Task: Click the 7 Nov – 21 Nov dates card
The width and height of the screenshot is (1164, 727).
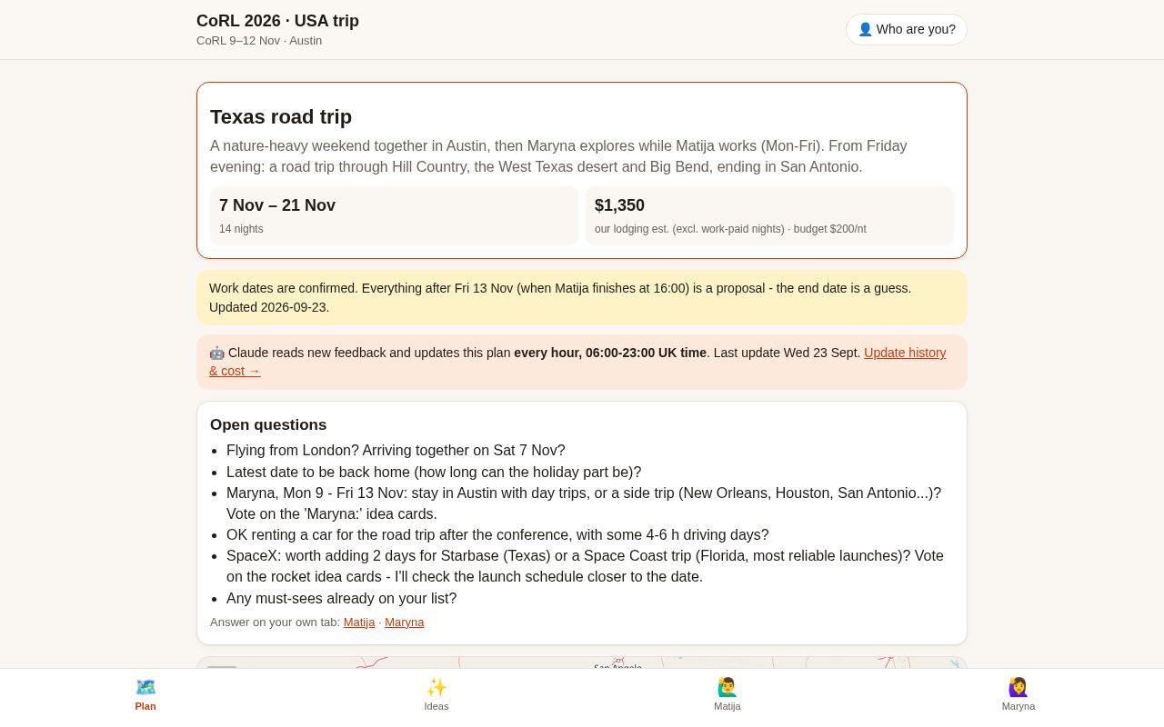Action: (x=394, y=216)
